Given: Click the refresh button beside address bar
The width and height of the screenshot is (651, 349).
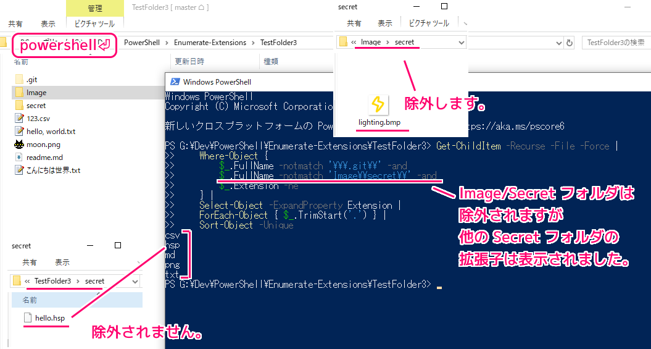Looking at the screenshot, I should pos(570,43).
